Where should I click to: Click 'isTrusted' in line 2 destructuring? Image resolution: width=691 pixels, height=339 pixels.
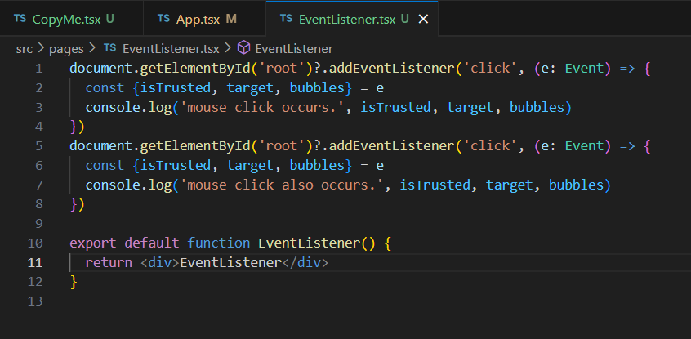(x=176, y=88)
